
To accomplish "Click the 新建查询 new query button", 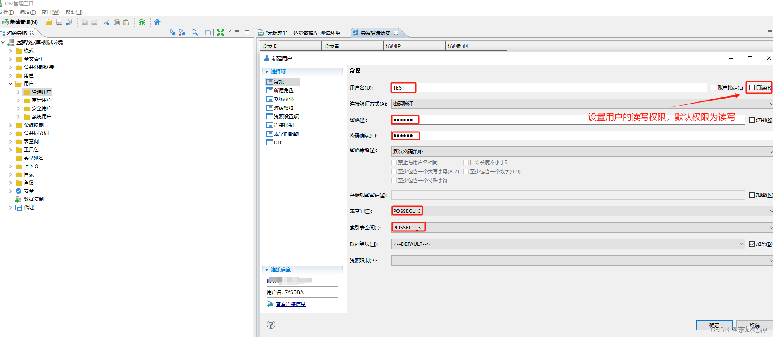I will pyautogui.click(x=20, y=22).
